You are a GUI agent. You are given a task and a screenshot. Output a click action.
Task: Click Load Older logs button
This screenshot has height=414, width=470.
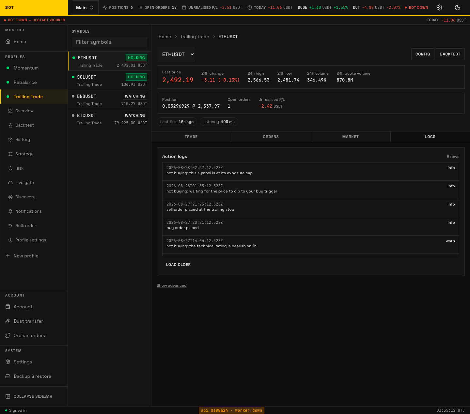tap(178, 265)
